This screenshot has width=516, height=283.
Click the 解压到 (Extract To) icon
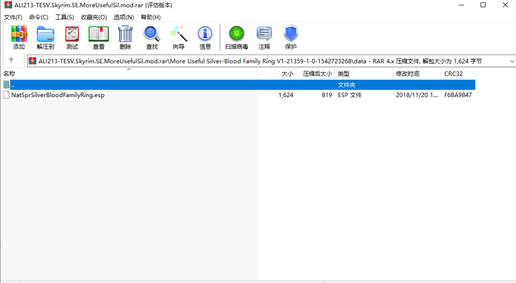46,38
